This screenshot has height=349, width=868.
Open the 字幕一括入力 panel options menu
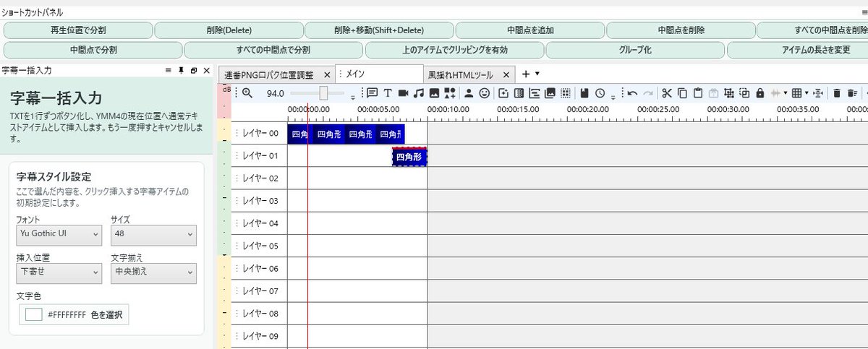(169, 71)
